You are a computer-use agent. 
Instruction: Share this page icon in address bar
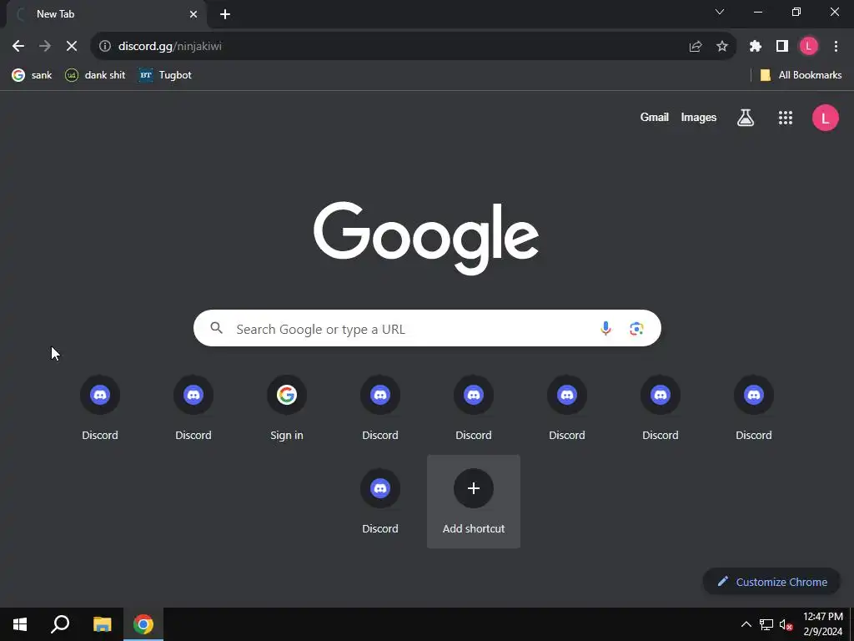pyautogui.click(x=696, y=47)
